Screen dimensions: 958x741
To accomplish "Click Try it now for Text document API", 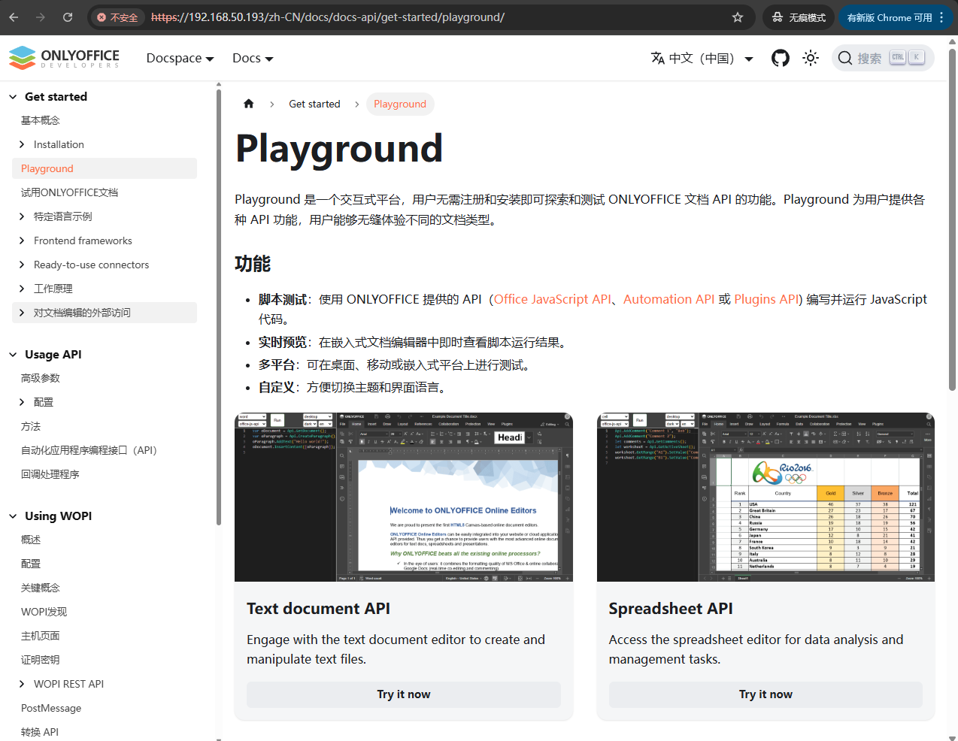I will (404, 694).
